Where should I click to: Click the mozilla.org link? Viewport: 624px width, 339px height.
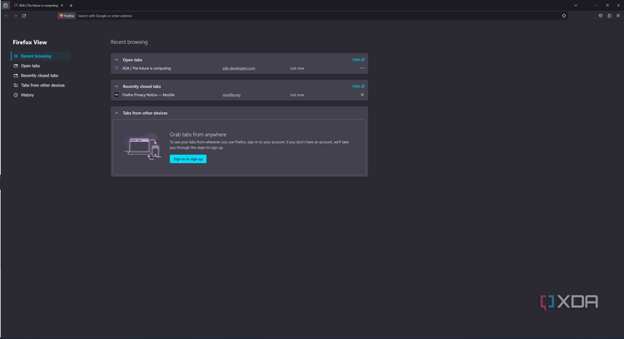[x=231, y=95]
